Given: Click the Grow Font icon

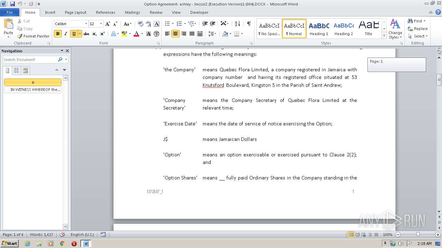Looking at the screenshot, I should [108, 24].
